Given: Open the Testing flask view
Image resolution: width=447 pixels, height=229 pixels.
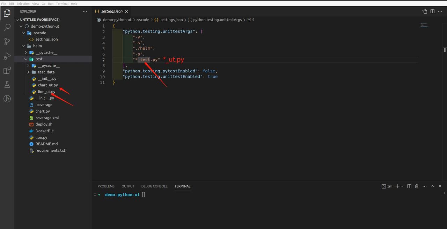Looking at the screenshot, I should 7,85.
